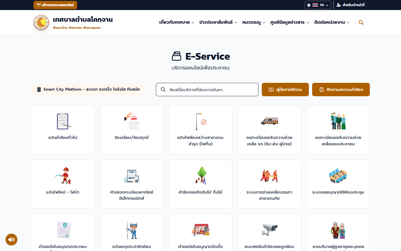401x251 pixels.
Task: Expand the เกี่ยวกับเทศบาล menu
Action: (x=177, y=22)
